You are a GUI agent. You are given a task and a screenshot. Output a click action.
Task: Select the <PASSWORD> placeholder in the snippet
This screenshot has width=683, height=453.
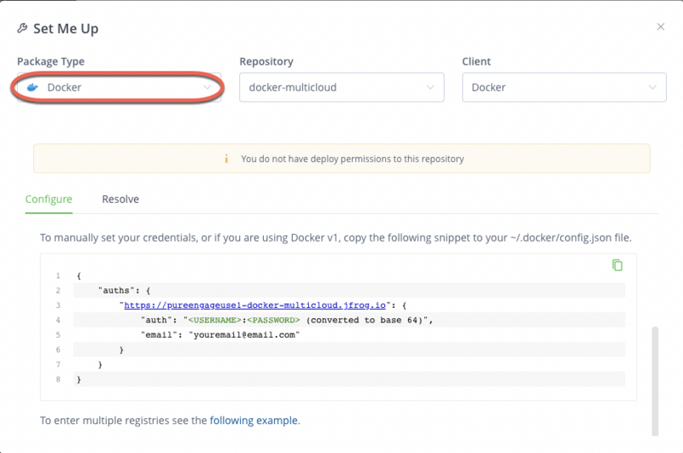(273, 320)
